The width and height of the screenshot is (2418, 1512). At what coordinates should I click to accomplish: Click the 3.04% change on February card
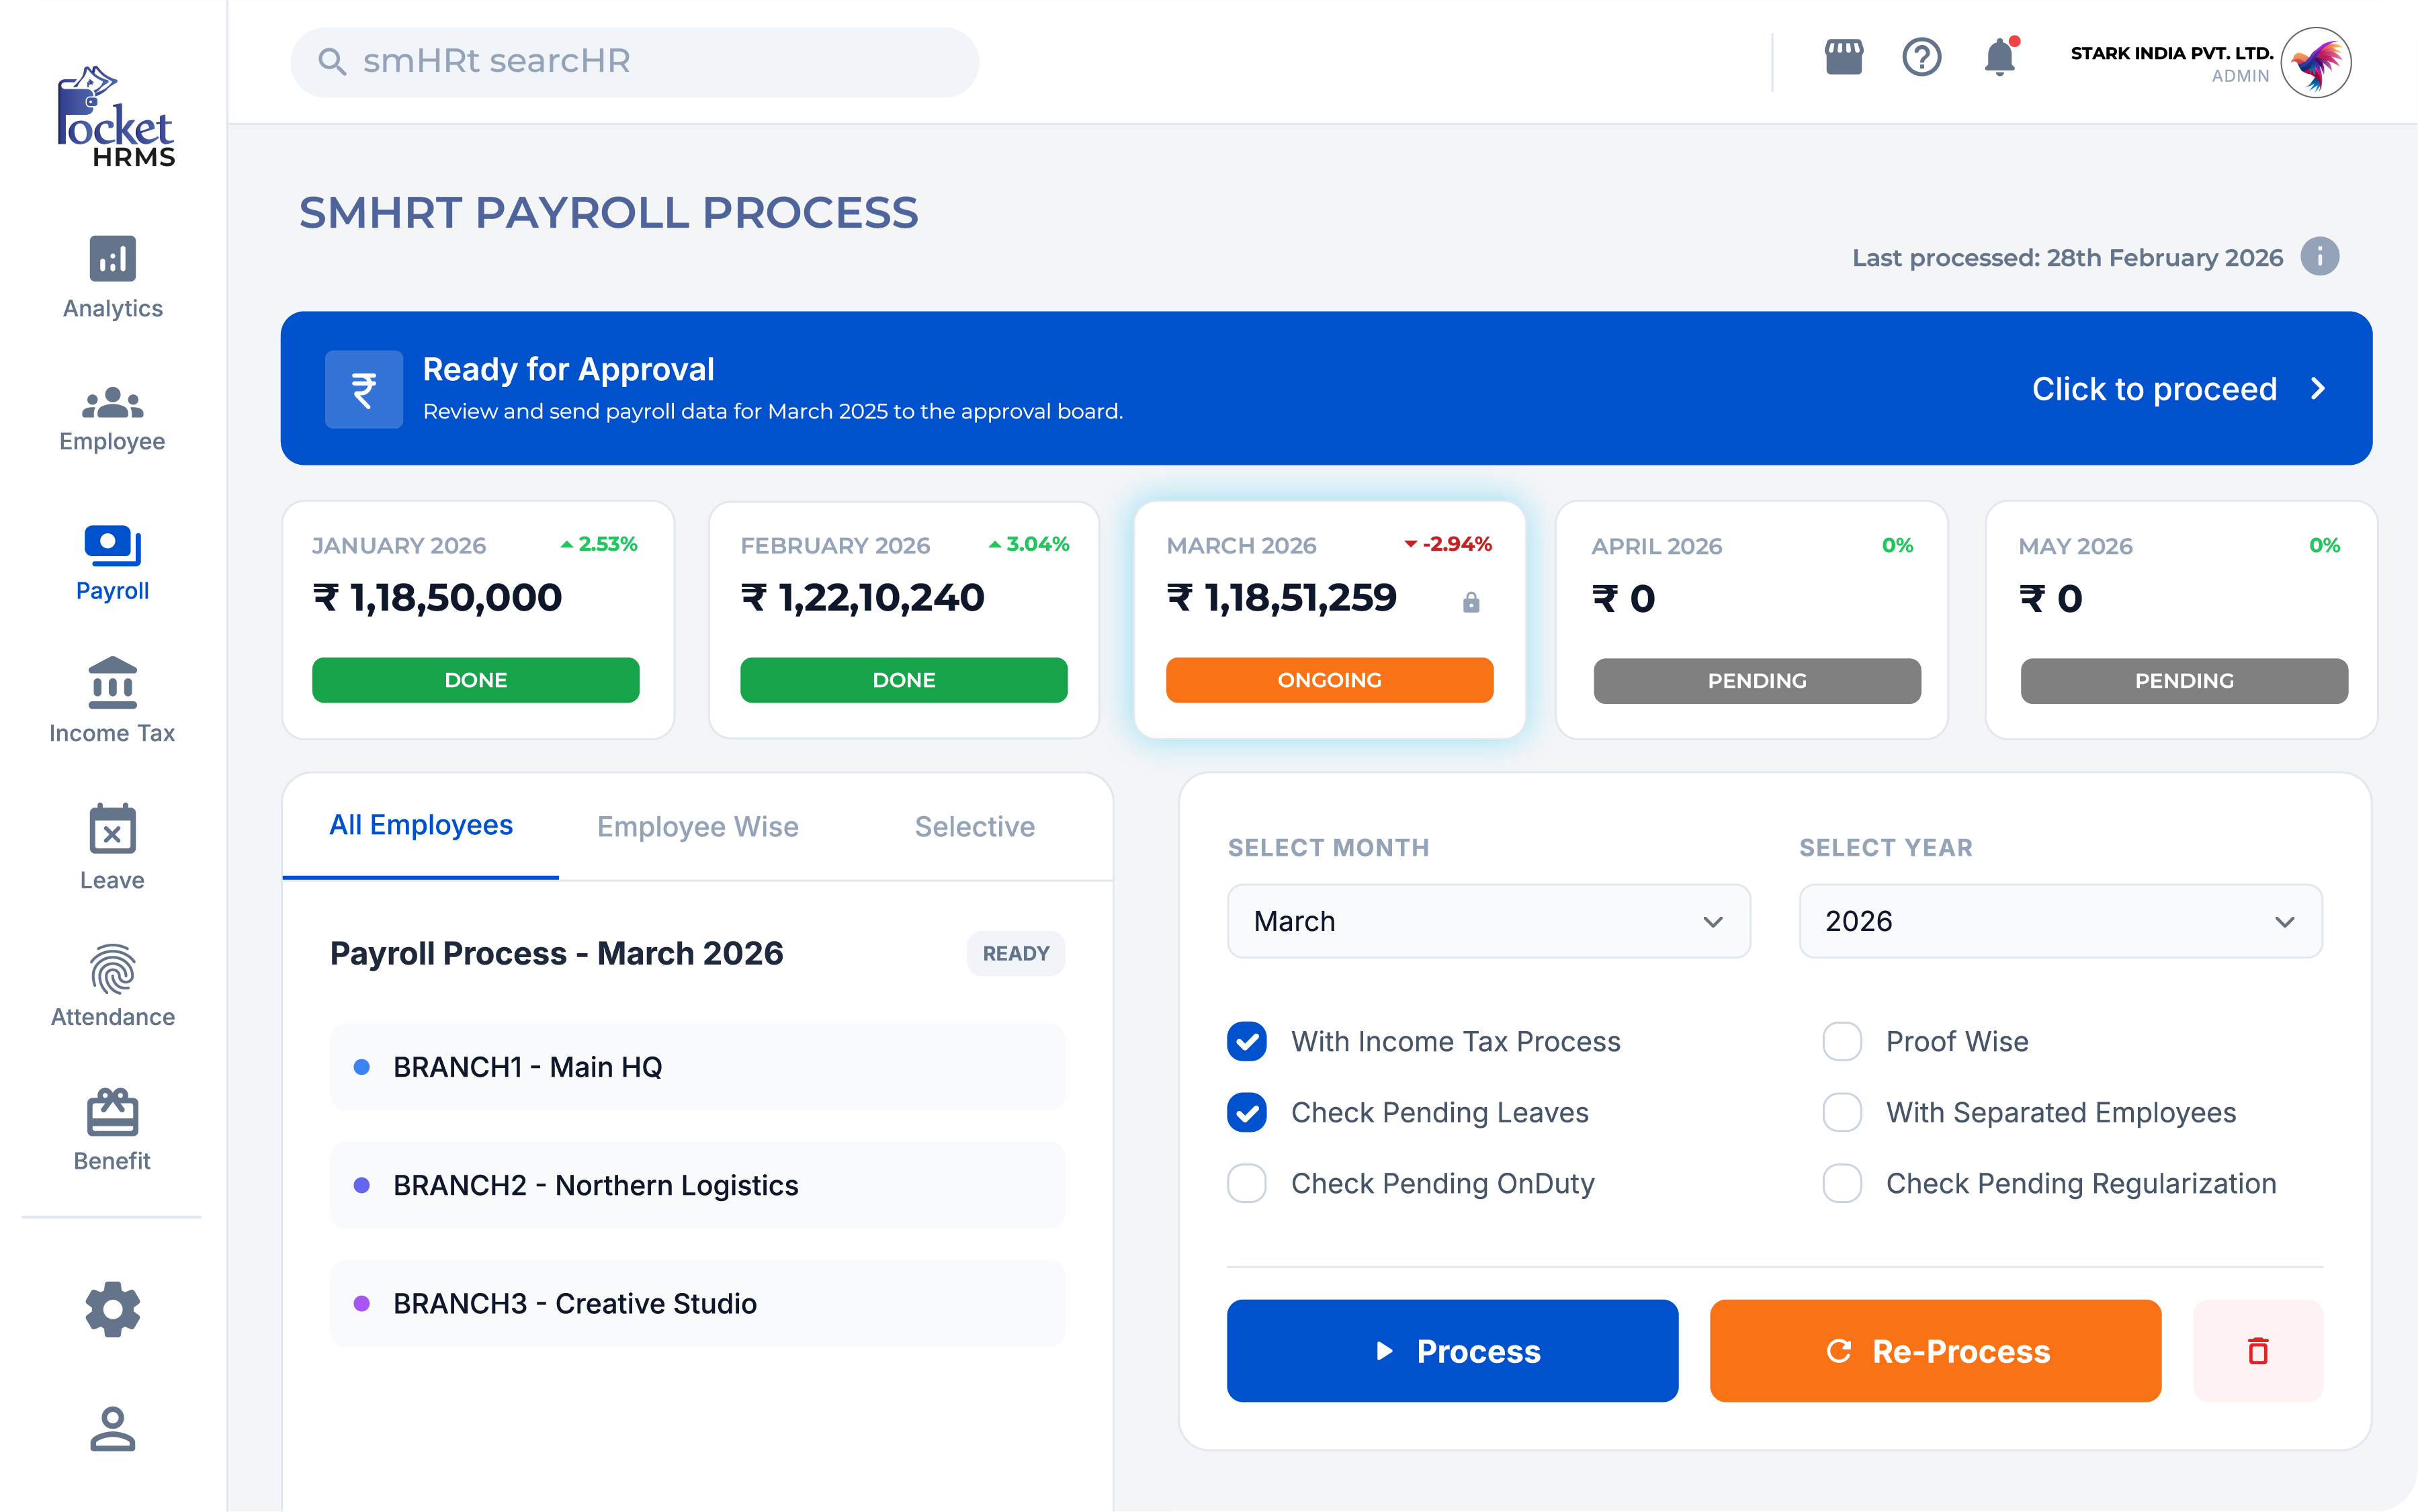tap(1028, 544)
